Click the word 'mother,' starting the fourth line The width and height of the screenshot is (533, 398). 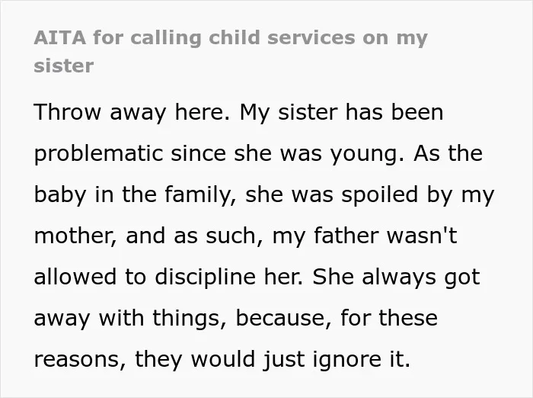75,236
